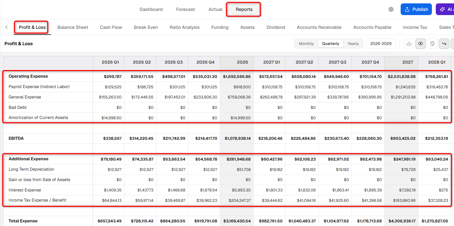Switch to Monthly view

coord(306,44)
